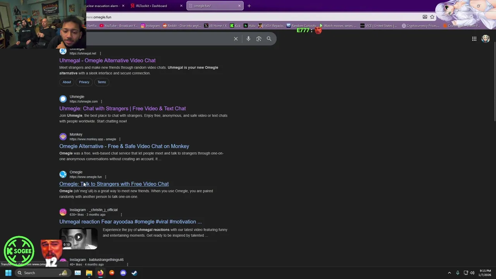The image size is (496, 279).
Task: Open Omegle Alternative on Monkey result
Action: click(x=124, y=146)
